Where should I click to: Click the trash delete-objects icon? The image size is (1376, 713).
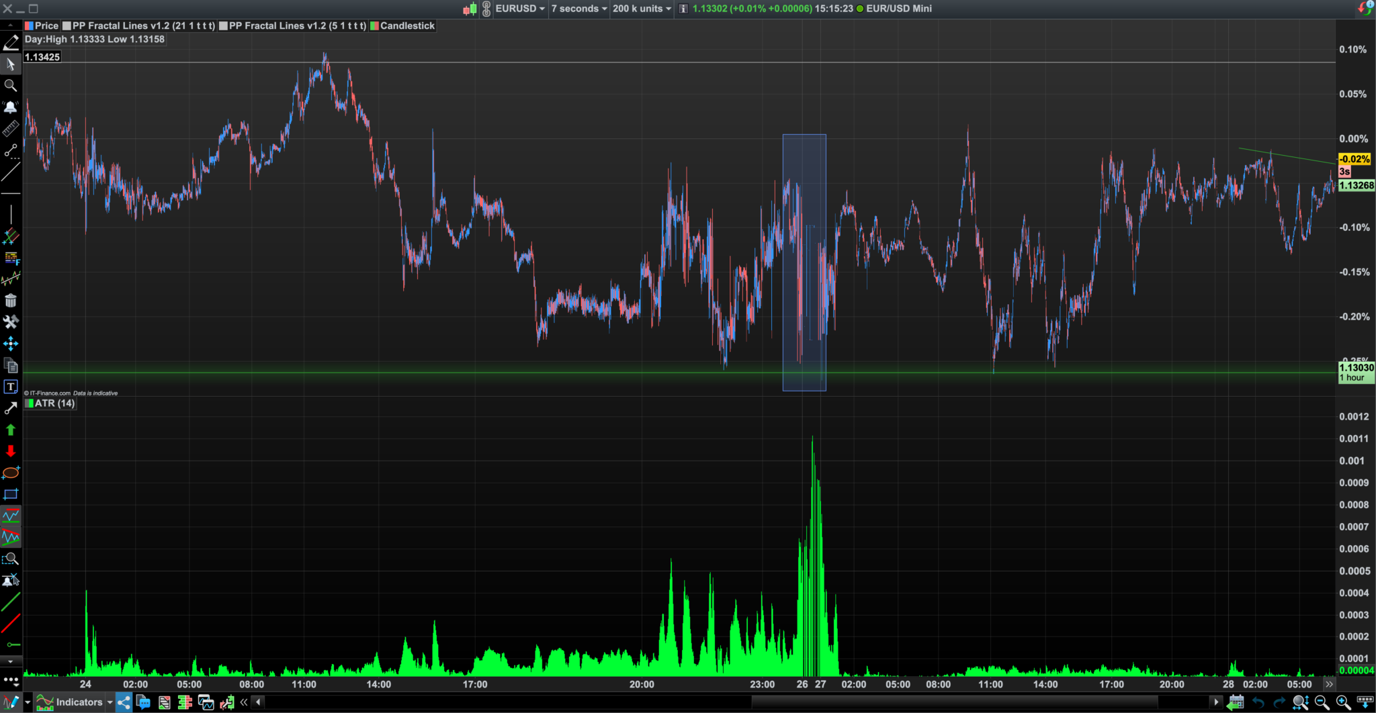coord(11,301)
